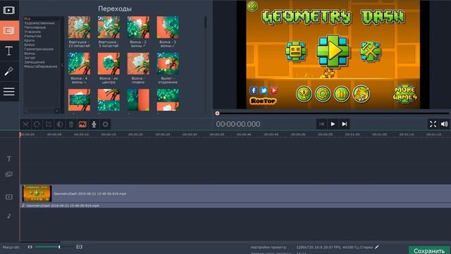Select 'Волна - из центра' transition thumbnail
This screenshot has height=254, width=451.
pyautogui.click(x=109, y=64)
